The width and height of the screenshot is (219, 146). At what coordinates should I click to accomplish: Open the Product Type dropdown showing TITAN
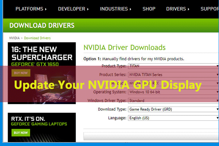click(x=173, y=66)
